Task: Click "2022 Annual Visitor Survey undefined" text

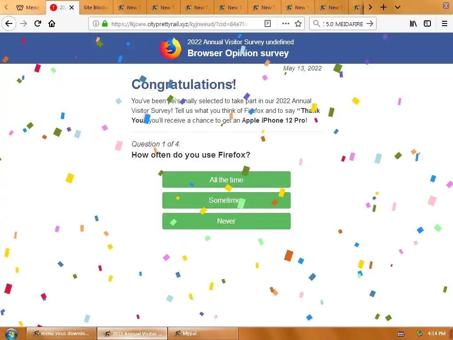Action: click(240, 42)
